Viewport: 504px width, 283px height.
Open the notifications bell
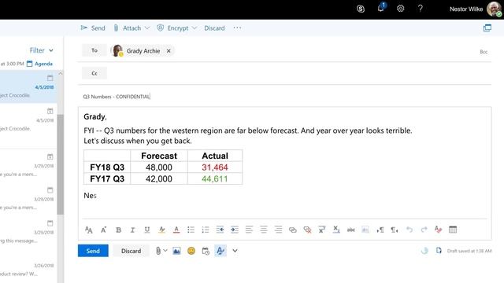point(381,8)
